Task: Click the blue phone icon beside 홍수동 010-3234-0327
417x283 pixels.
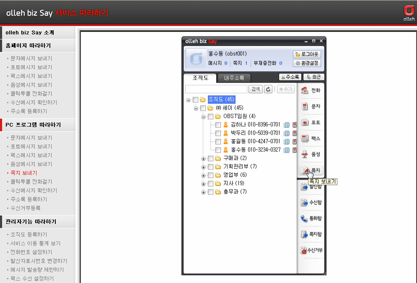Action: (x=286, y=150)
